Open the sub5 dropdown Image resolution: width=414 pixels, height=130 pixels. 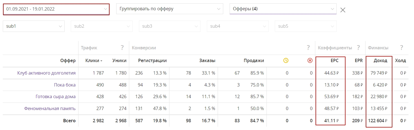coord(306,26)
